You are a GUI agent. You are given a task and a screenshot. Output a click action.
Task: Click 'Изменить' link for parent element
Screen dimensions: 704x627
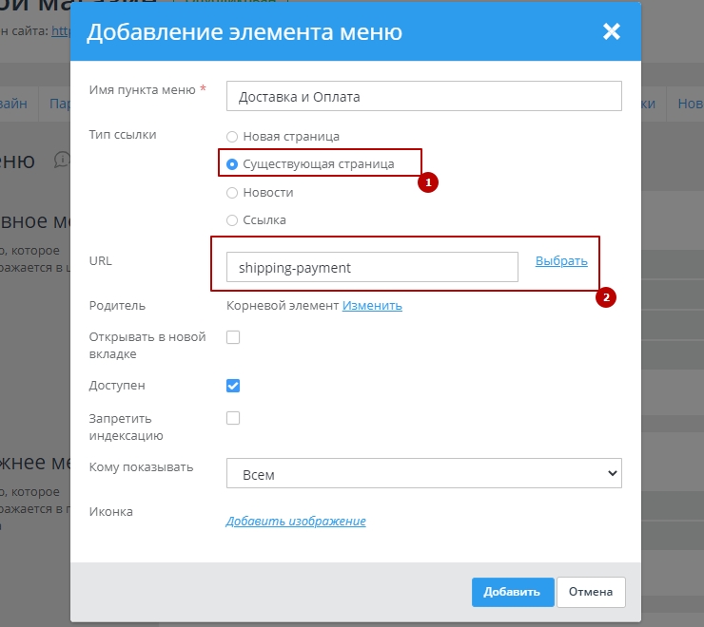click(372, 306)
